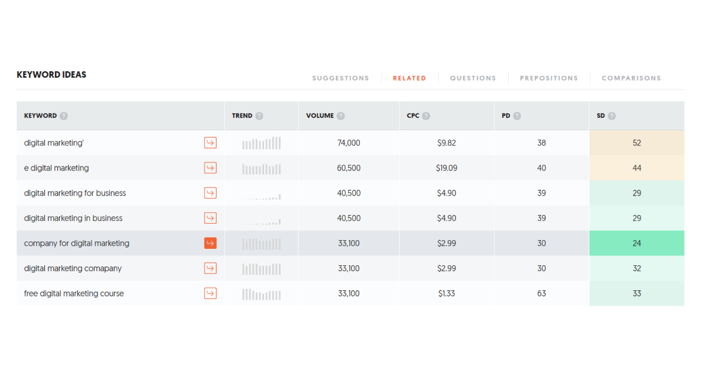Click help icon next to Keyword header
701x368 pixels.
click(x=64, y=116)
